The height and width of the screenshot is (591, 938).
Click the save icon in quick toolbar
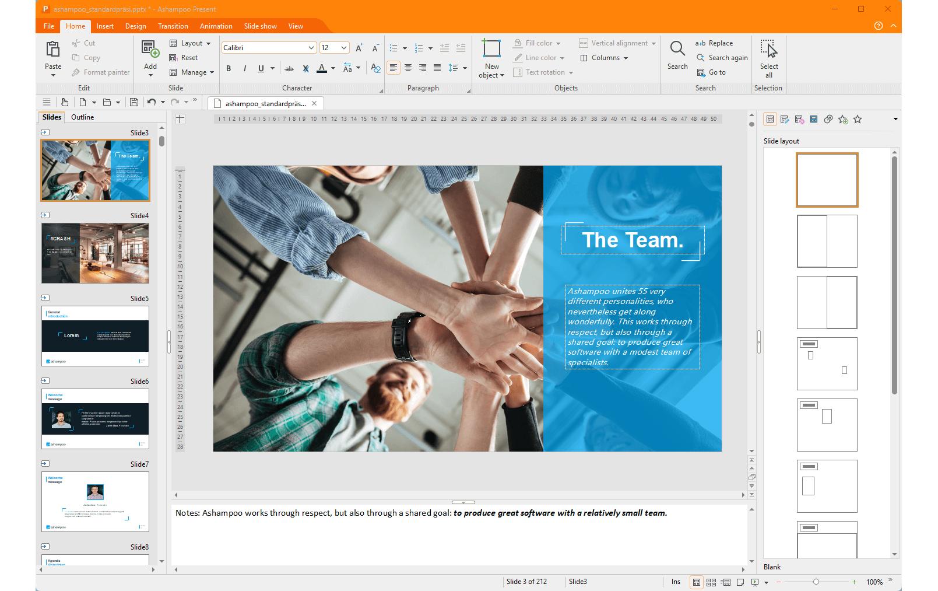point(134,103)
